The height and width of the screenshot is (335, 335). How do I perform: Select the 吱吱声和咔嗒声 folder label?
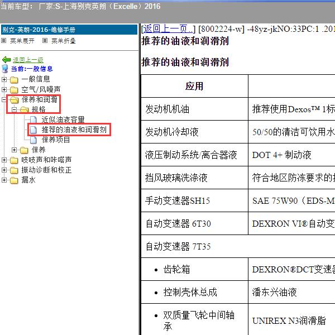pyautogui.click(x=46, y=160)
